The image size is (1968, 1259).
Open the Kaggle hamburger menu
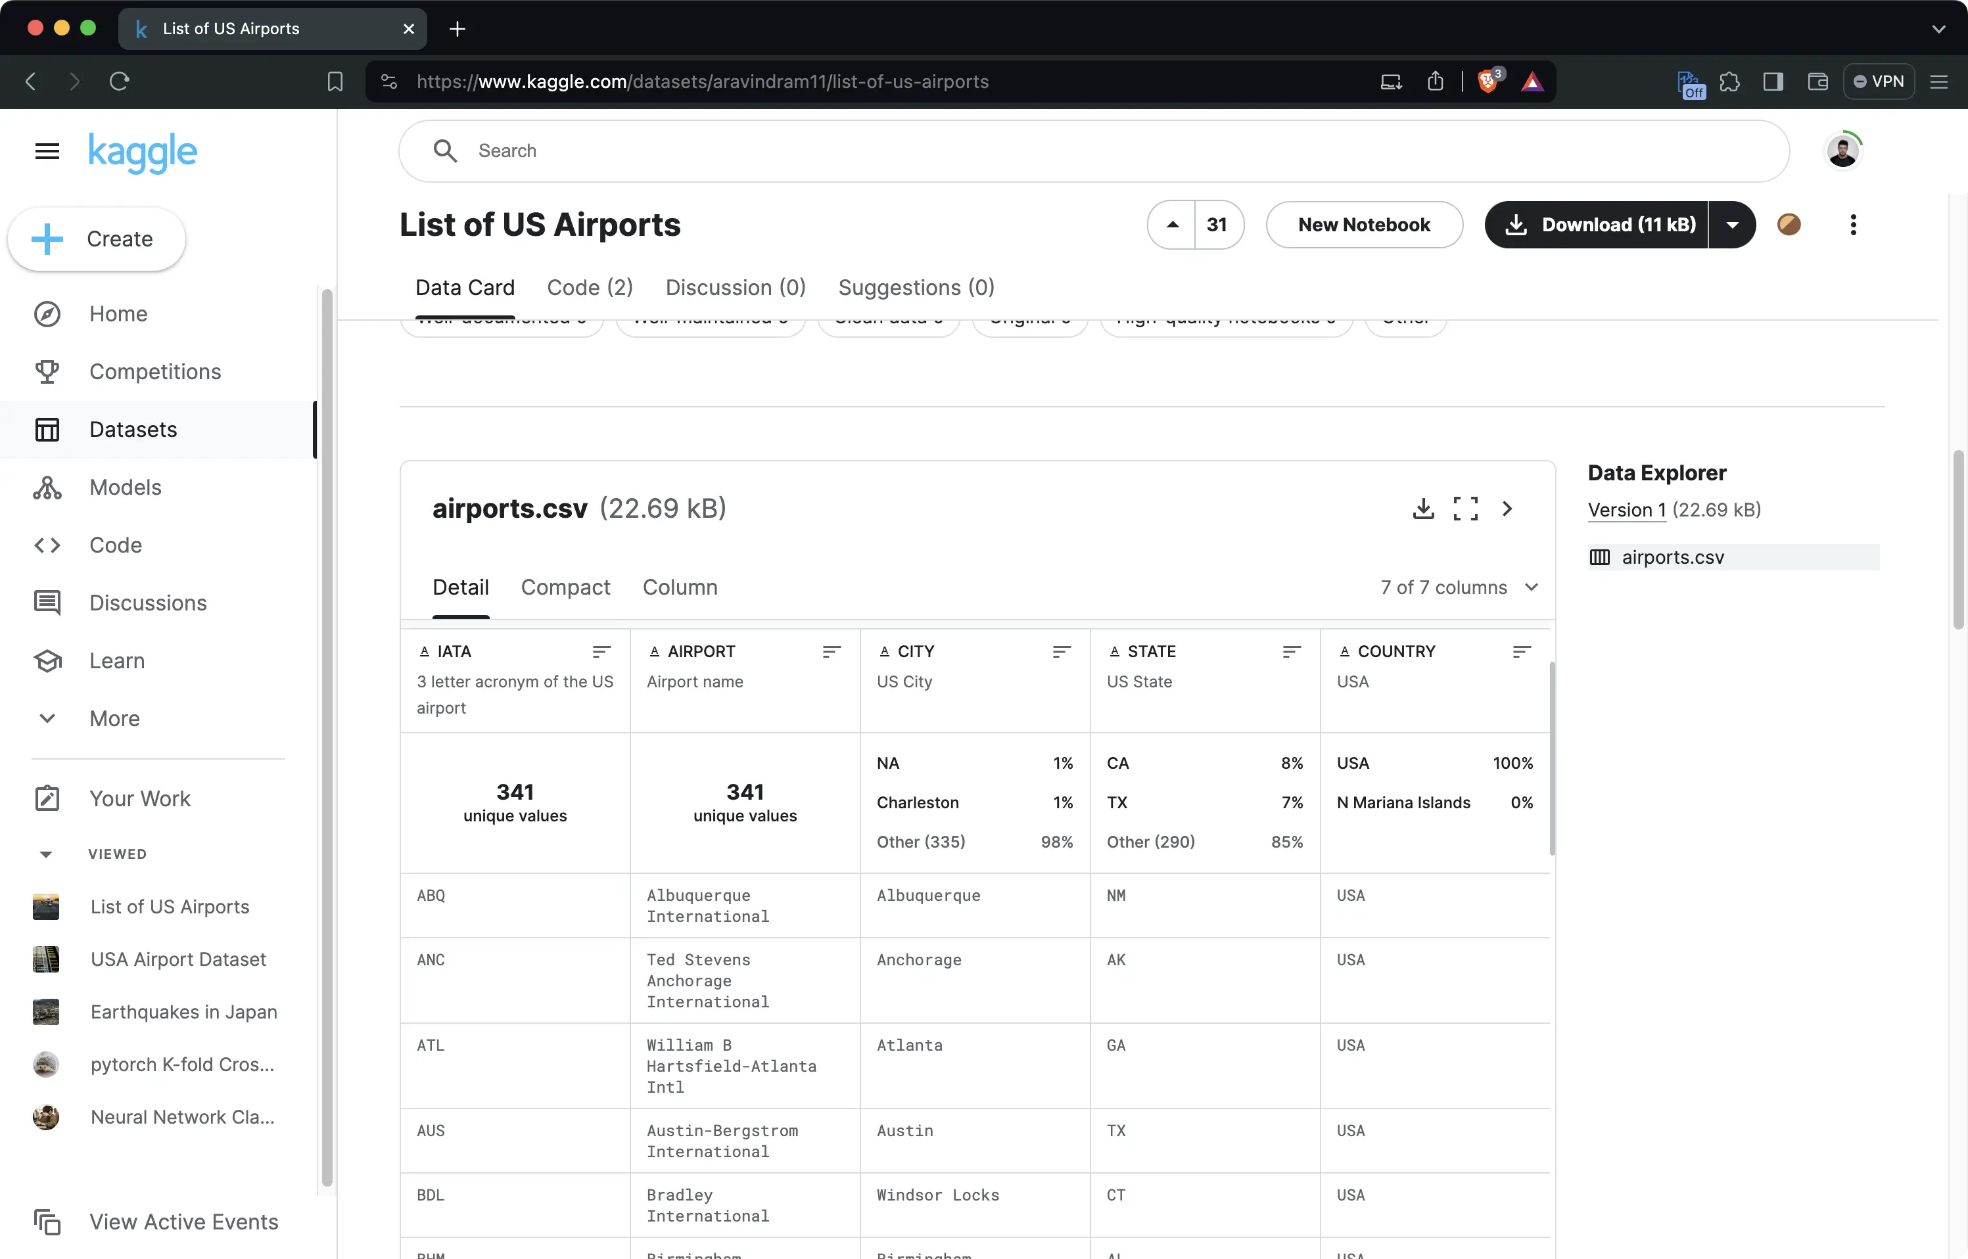(x=47, y=151)
